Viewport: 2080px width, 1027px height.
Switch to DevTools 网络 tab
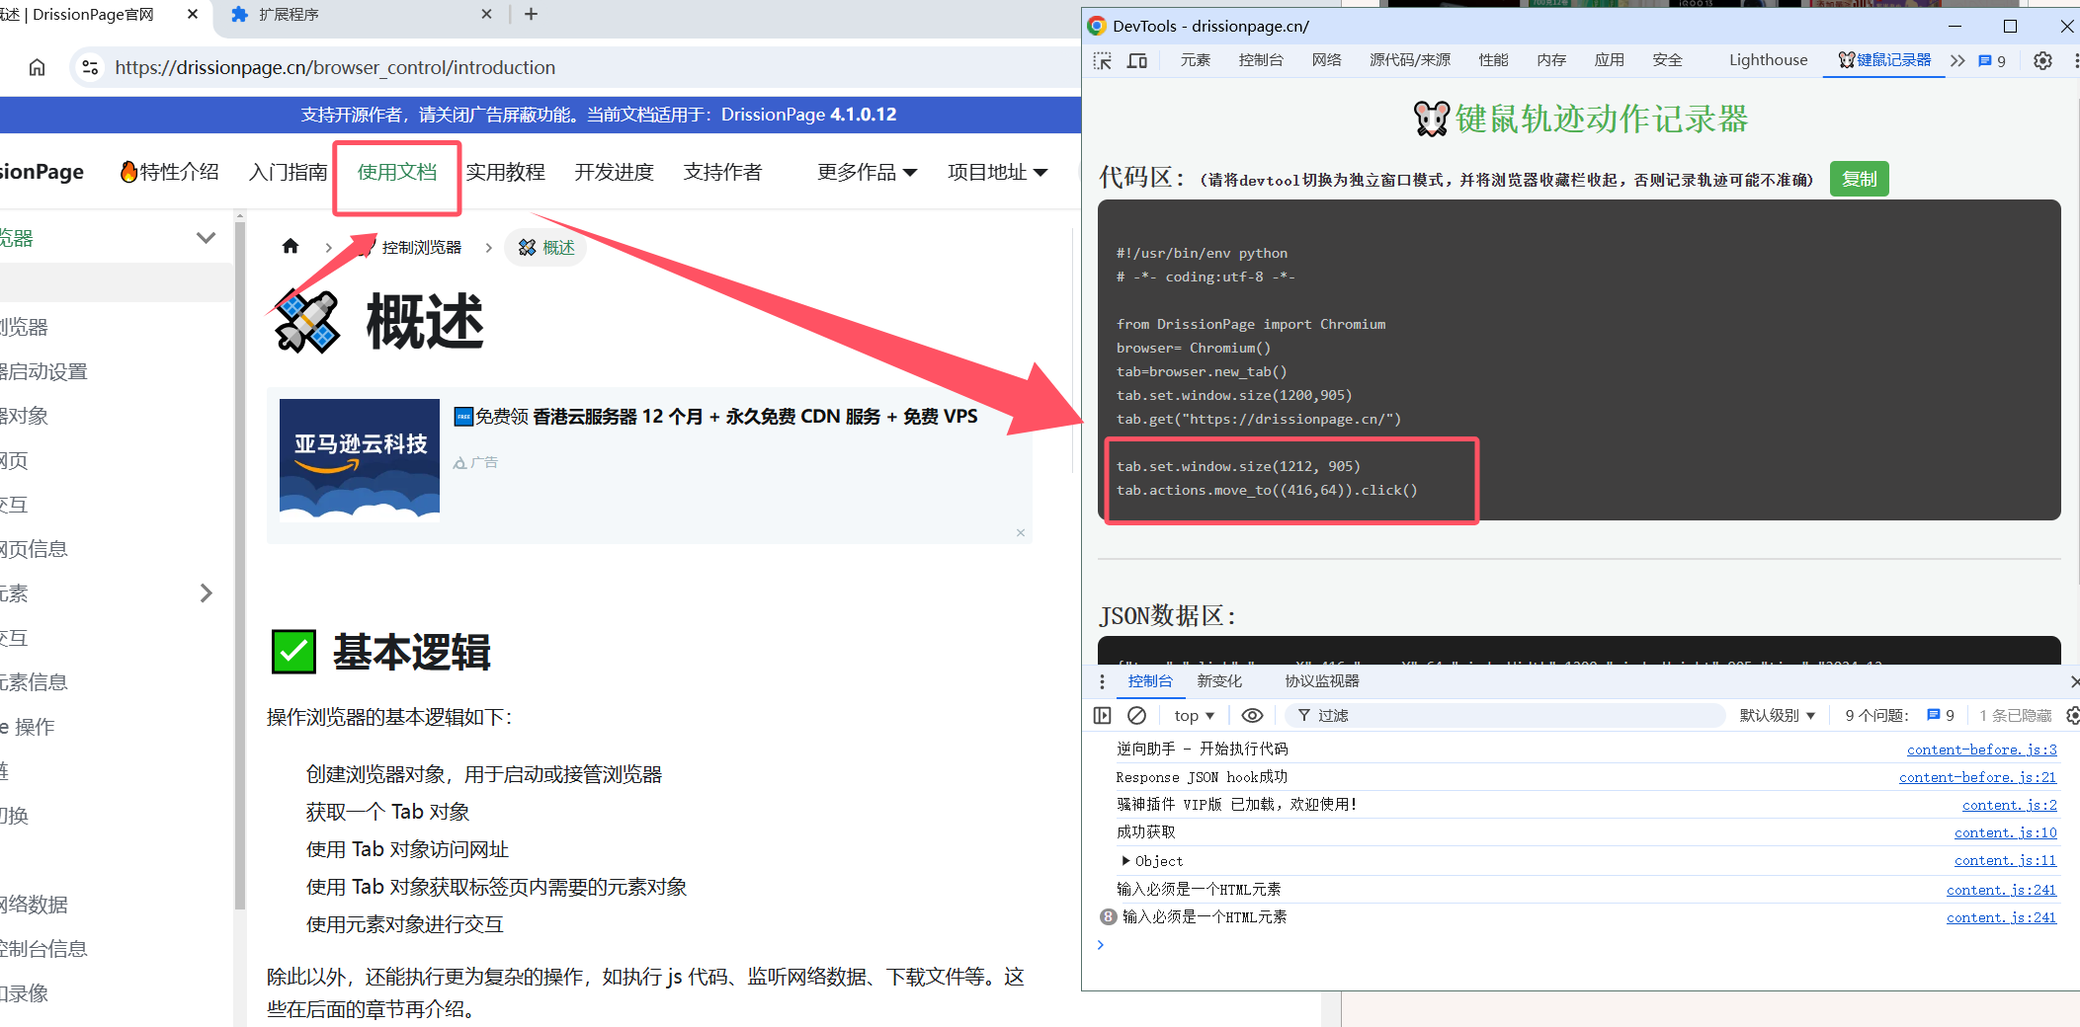(1326, 60)
